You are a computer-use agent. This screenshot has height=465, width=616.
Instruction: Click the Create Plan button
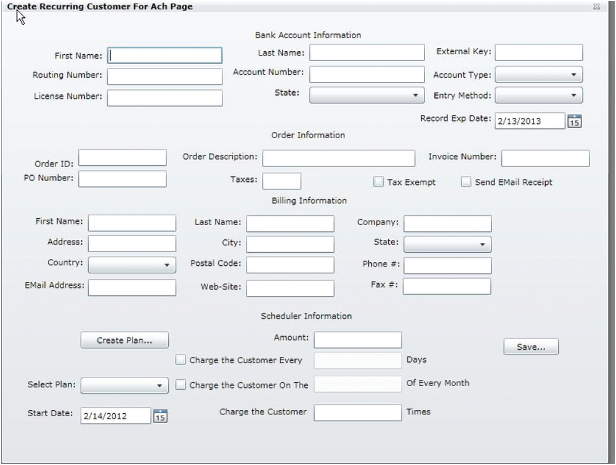point(124,340)
